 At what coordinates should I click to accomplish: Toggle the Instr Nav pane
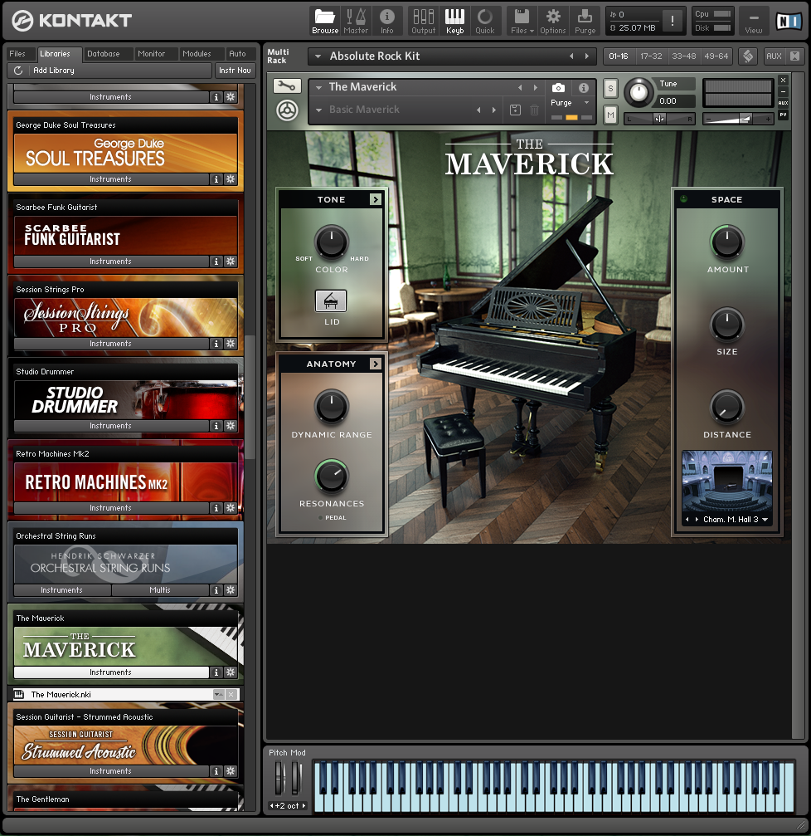pos(235,71)
